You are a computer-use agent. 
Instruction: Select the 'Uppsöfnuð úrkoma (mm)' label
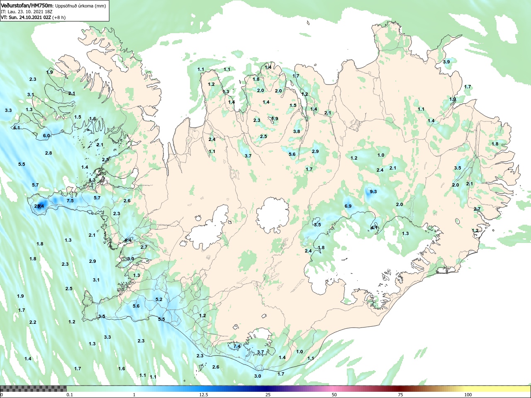pos(81,6)
